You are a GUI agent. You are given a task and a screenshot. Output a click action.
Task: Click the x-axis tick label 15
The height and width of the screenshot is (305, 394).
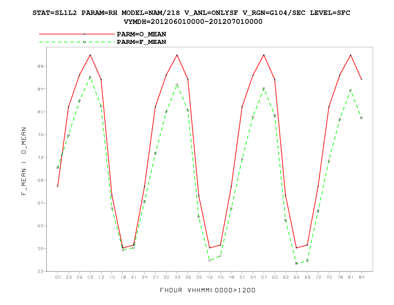[112, 277]
